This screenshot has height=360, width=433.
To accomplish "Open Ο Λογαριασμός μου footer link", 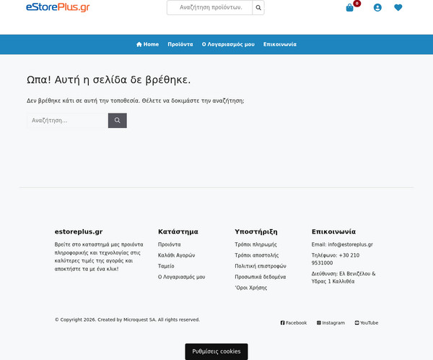I will click(181, 277).
